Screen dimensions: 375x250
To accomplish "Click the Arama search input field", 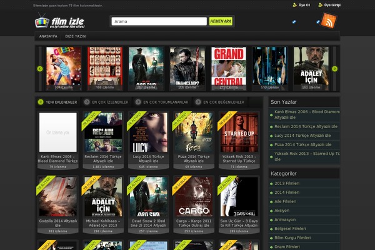I will tap(159, 21).
